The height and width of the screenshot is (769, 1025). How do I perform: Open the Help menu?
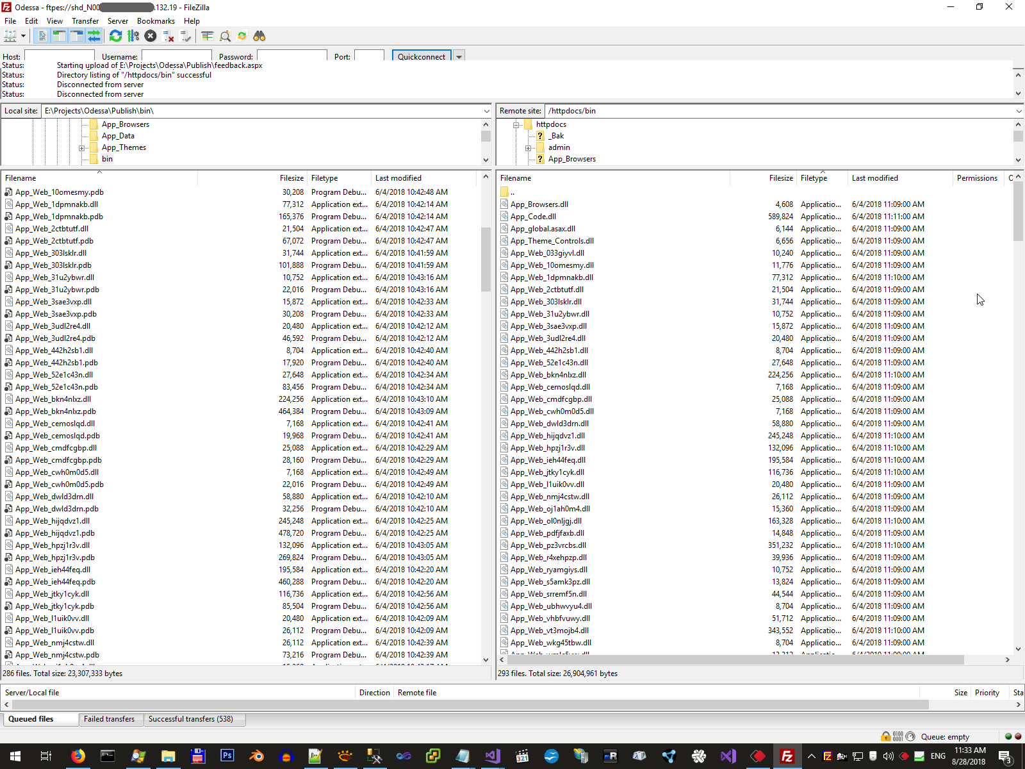pos(192,21)
